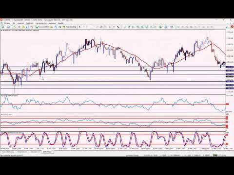Select the trendline drawing tool
Image resolution: width=234 pixels, height=175 pixels.
(97, 27)
